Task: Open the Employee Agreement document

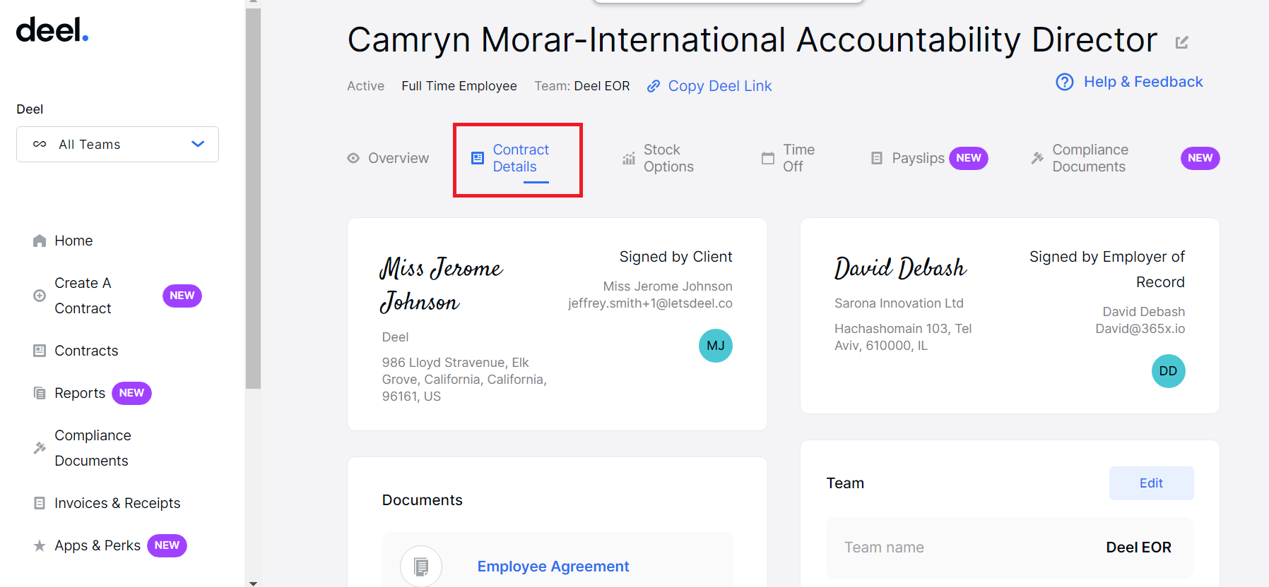Action: coord(553,567)
